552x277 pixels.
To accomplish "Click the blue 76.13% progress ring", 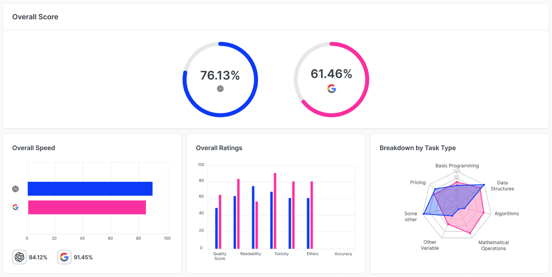I will [x=220, y=79].
